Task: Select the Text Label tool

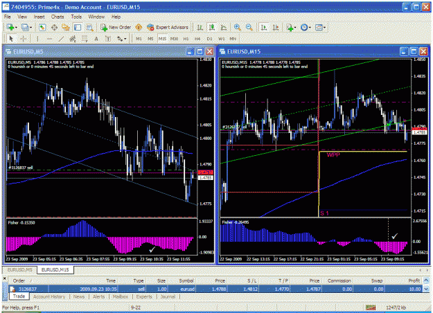Action: [108, 39]
